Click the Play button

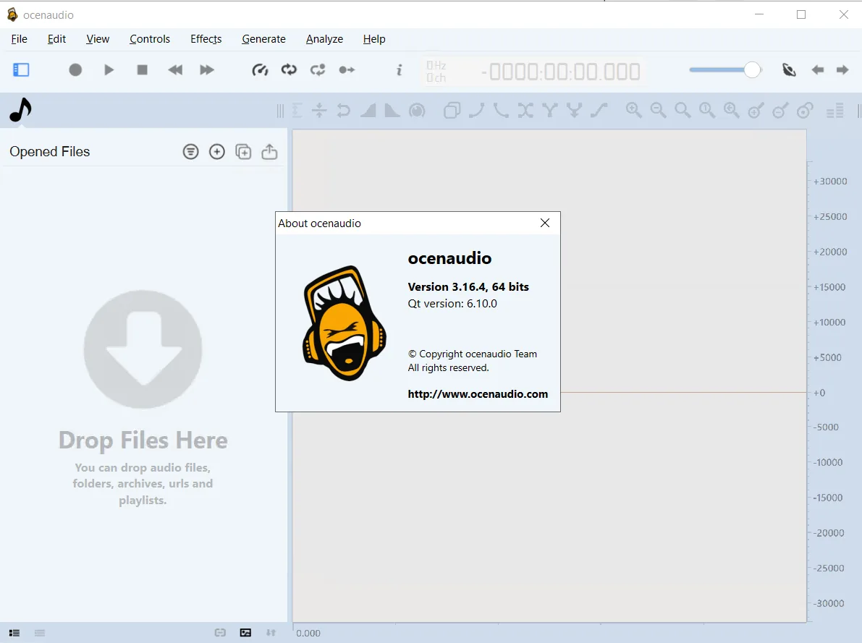point(109,69)
